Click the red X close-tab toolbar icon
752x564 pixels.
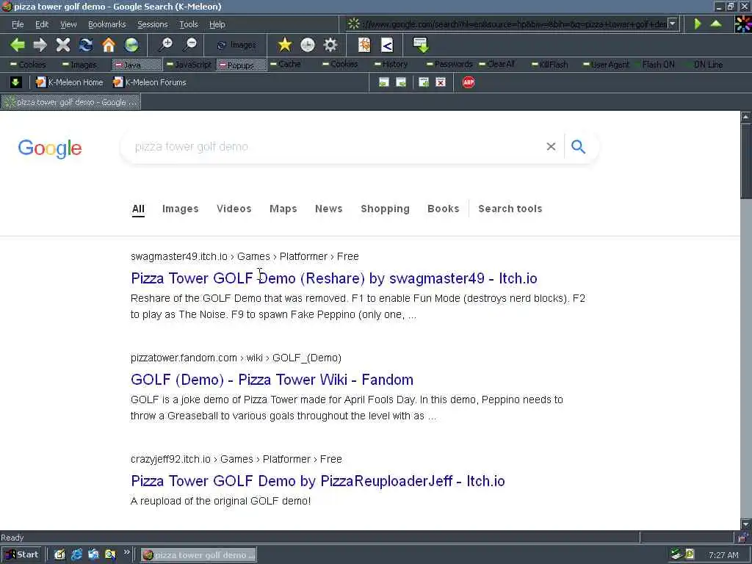441,82
